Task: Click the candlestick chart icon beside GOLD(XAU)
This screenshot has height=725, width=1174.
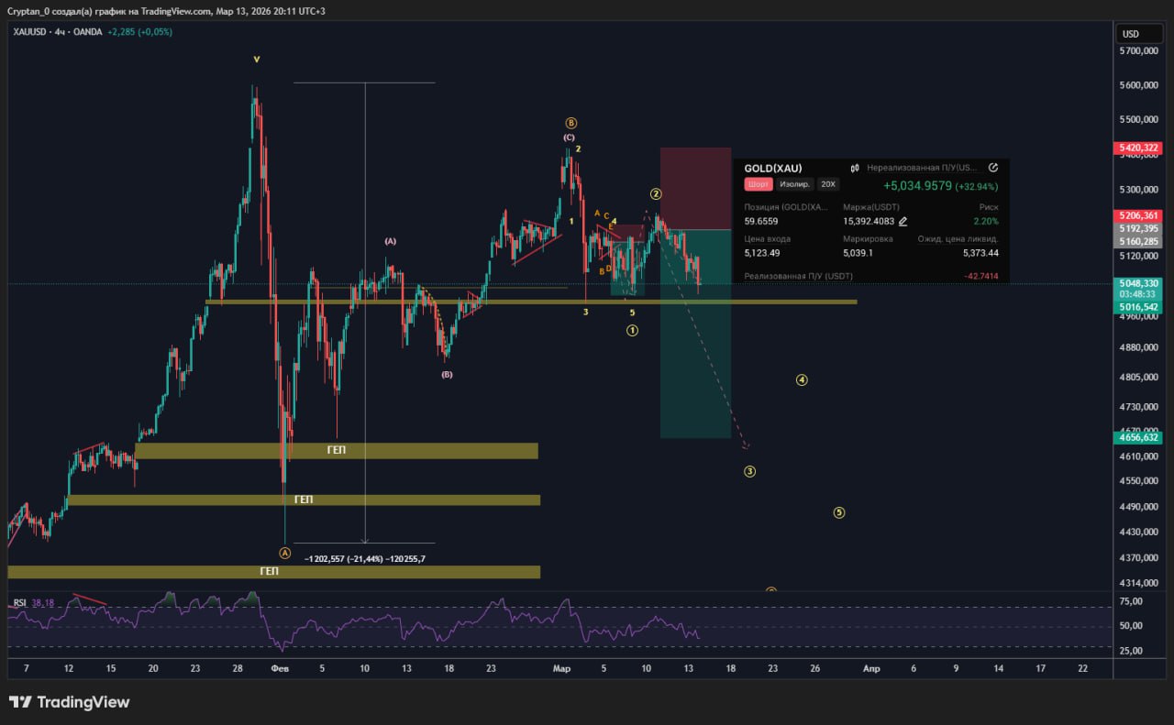Action: click(855, 168)
